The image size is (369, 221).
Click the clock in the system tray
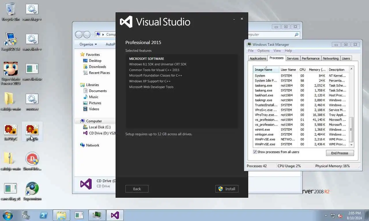[354, 216]
